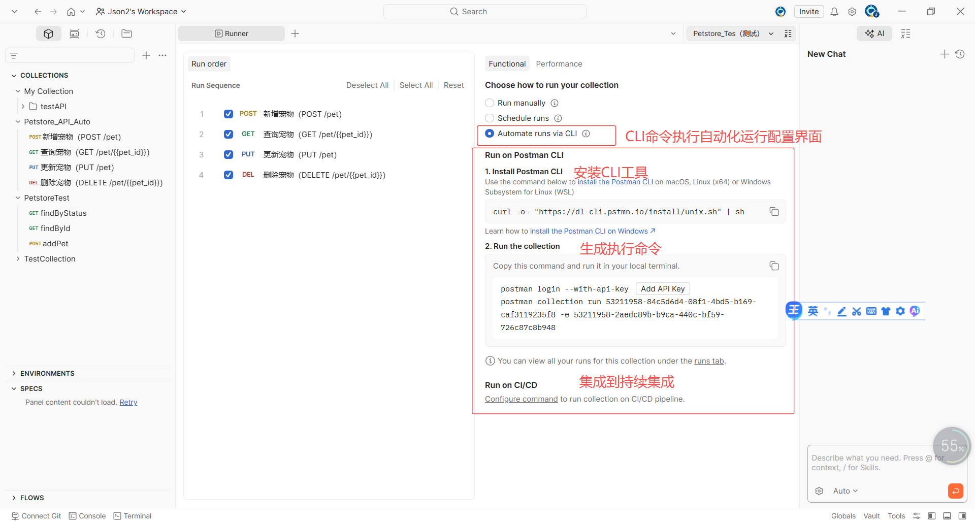Open settings gear in header

pos(852,12)
